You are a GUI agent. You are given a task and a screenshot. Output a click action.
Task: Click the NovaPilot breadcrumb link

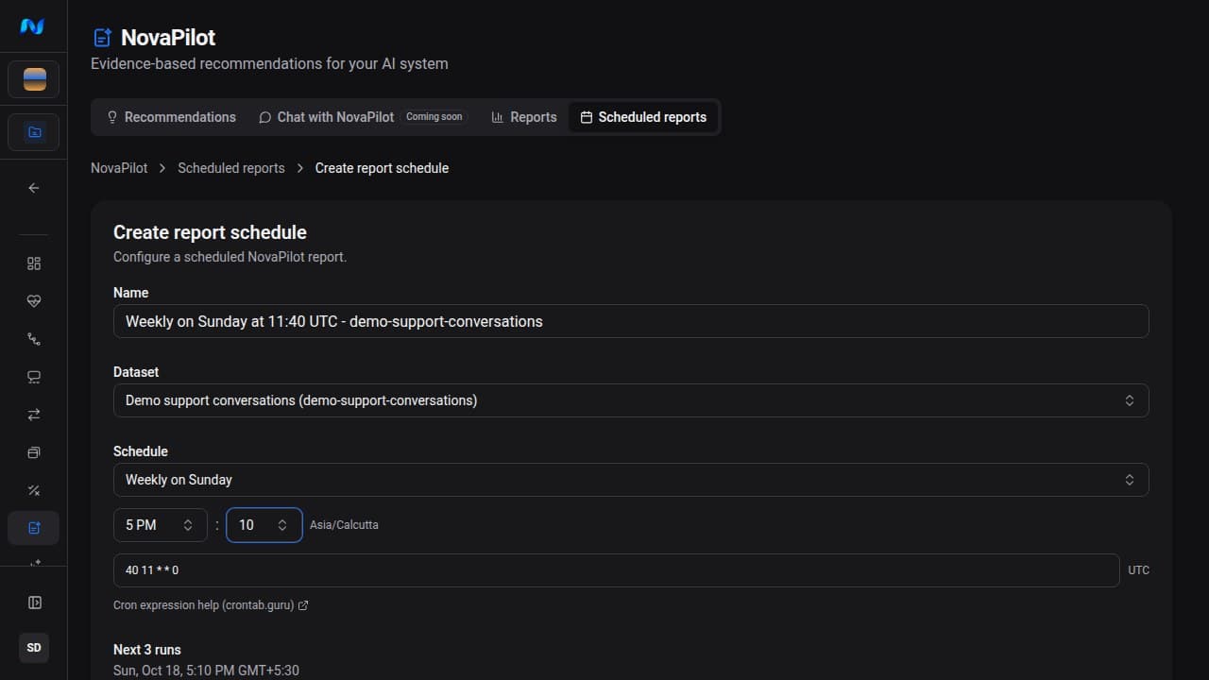pos(119,168)
